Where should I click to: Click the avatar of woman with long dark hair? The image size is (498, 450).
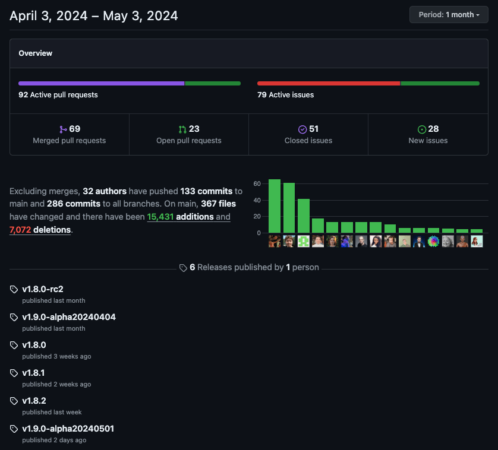click(x=376, y=242)
